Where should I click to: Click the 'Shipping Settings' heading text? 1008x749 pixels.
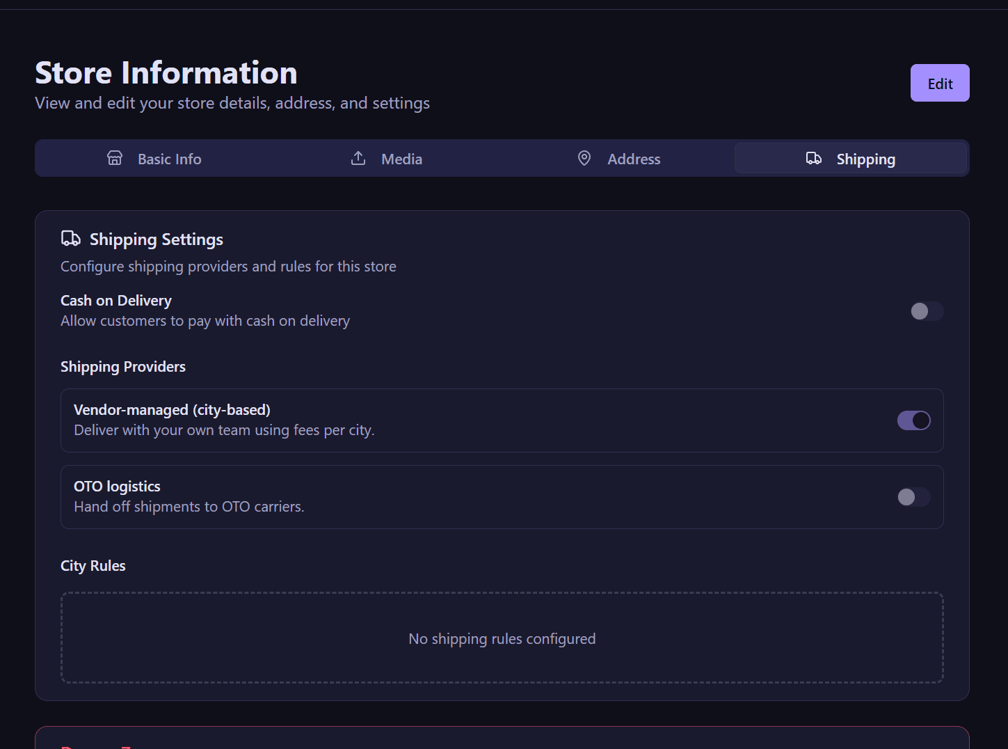[157, 239]
